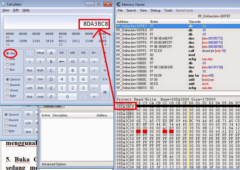Click the Memory view button in Cheat Engine
240x170 pixels.
click(53, 106)
